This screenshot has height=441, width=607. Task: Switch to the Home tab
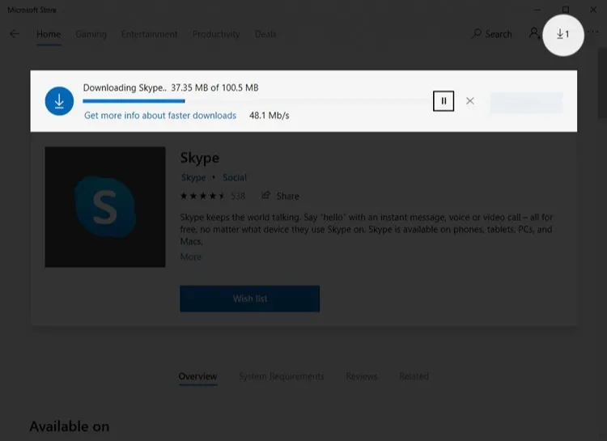click(x=49, y=35)
